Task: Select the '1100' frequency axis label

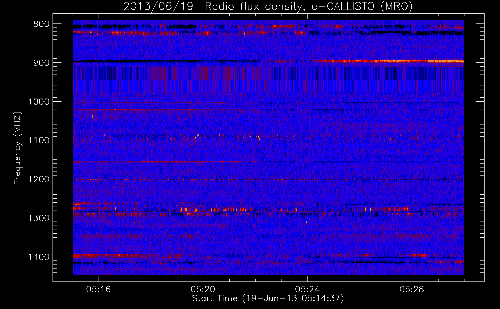Action: coord(39,141)
